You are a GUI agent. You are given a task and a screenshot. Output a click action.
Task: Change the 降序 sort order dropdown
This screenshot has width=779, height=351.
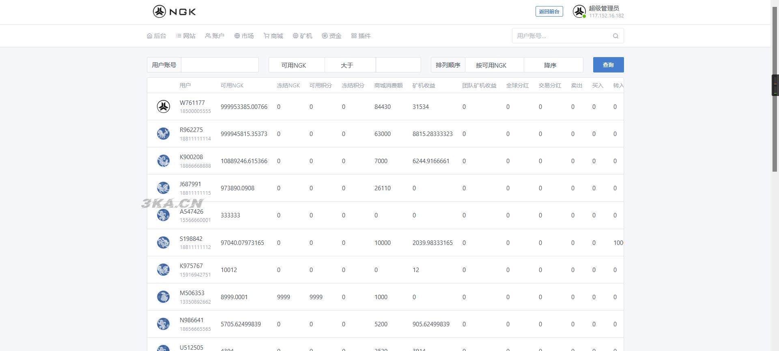coord(553,65)
